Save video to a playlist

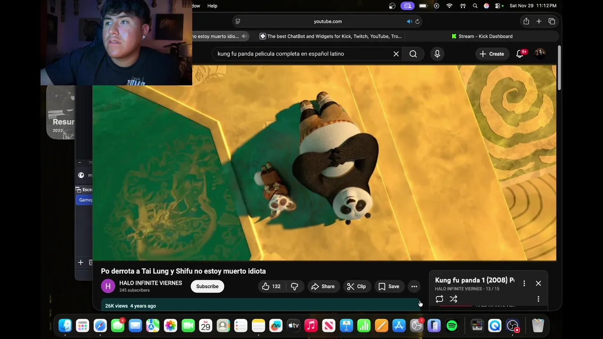(389, 286)
